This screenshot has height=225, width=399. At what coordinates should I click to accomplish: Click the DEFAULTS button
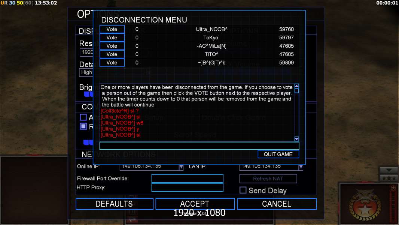click(114, 204)
